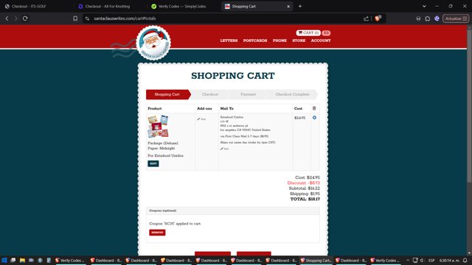The image size is (472, 265).
Task: Open the tab search dropdown arrow
Action: click(x=424, y=6)
